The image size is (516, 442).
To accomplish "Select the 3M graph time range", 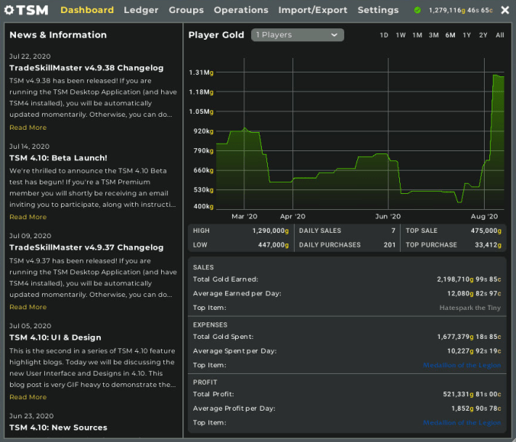I will 434,35.
